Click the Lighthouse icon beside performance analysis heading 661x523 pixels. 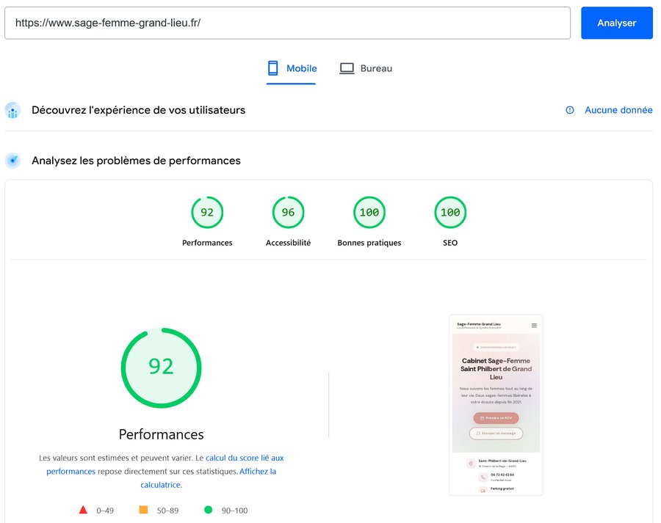(12, 160)
